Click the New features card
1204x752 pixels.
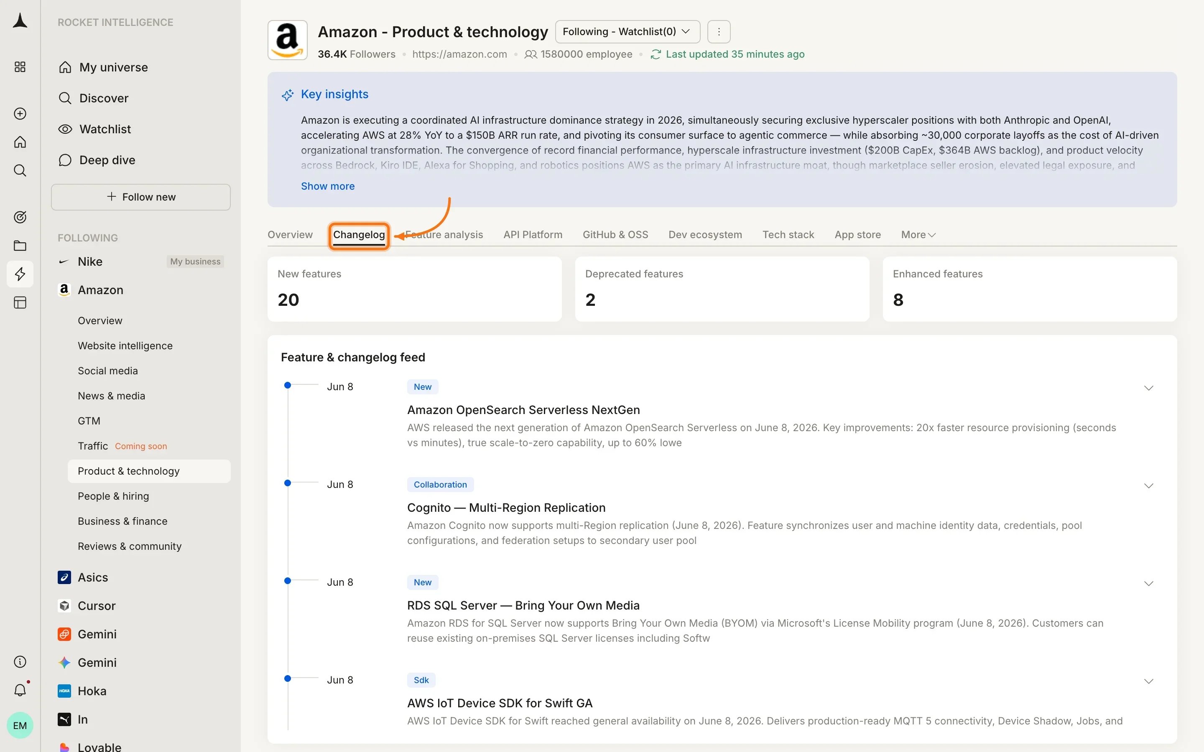tap(414, 289)
